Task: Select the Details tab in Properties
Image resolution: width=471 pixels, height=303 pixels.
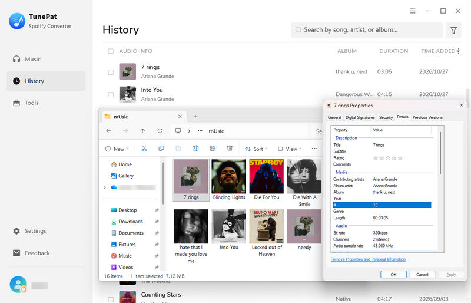Action: point(403,117)
